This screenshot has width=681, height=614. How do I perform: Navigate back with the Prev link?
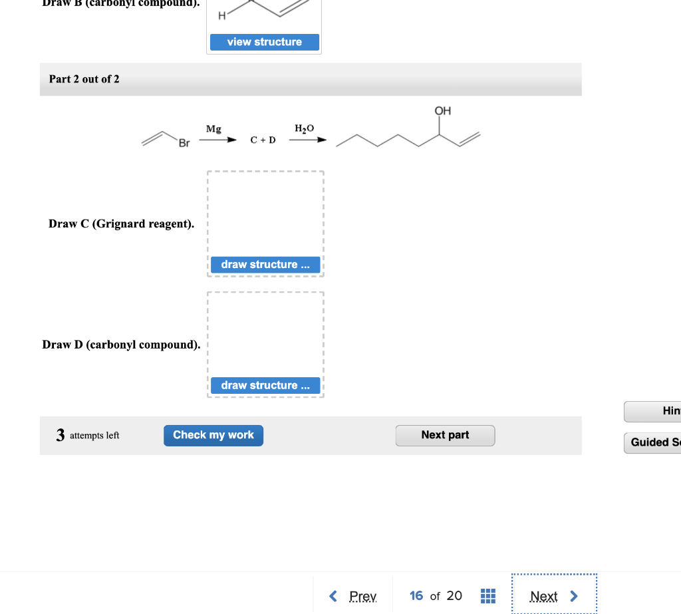(362, 596)
